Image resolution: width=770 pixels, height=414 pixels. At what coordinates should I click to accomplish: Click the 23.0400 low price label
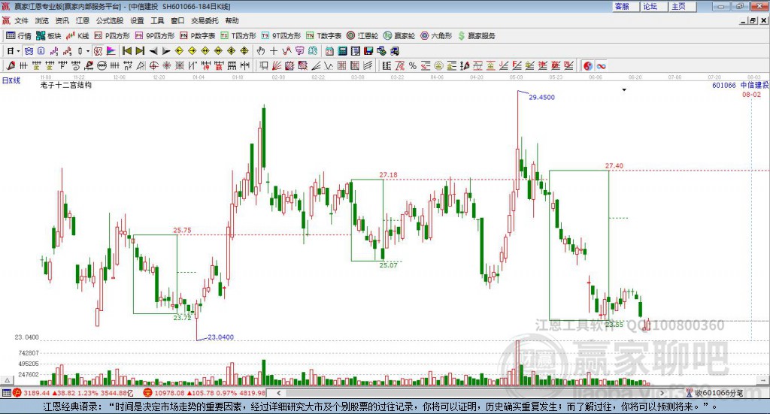click(220, 337)
